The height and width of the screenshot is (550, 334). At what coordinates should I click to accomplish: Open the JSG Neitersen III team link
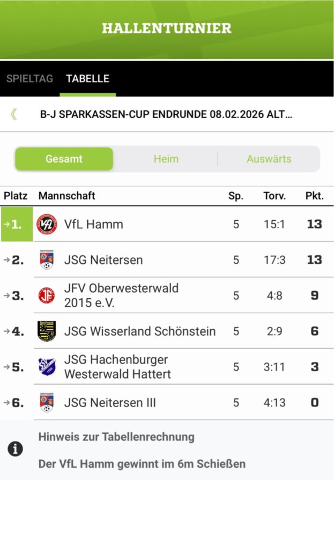(x=110, y=403)
